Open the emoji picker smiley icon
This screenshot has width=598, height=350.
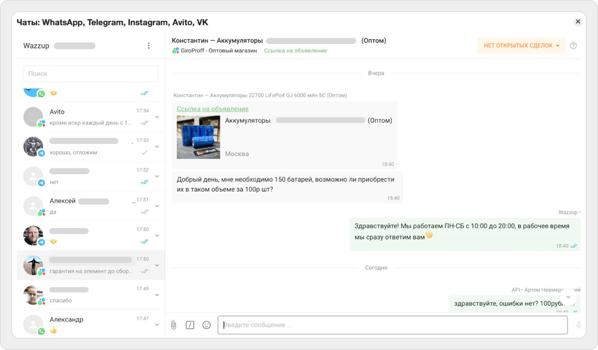[x=207, y=325]
